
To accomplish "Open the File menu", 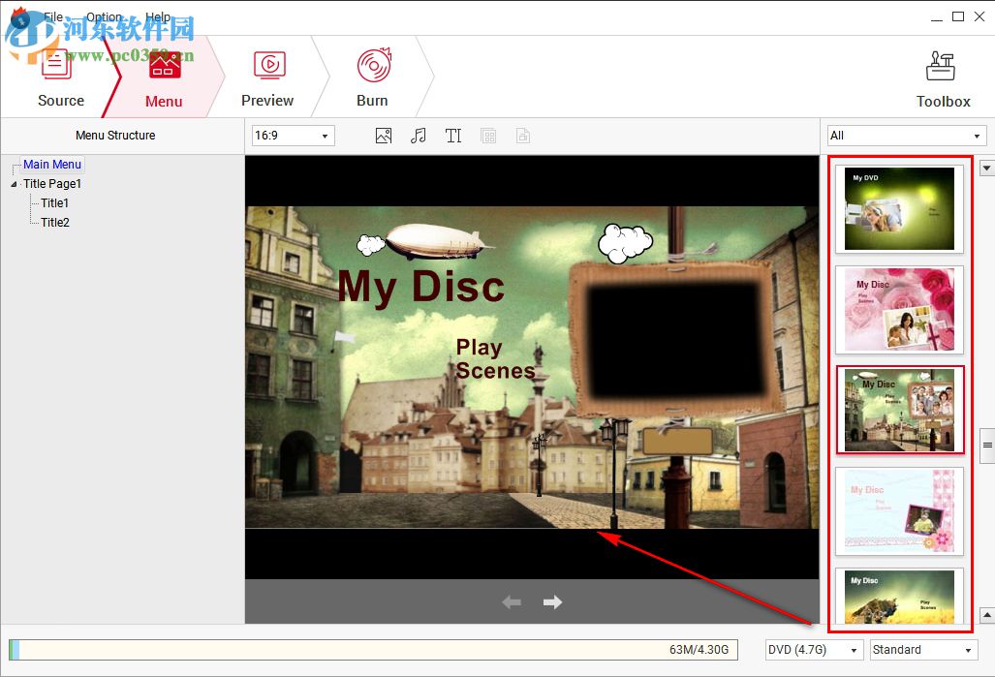I will click(53, 16).
